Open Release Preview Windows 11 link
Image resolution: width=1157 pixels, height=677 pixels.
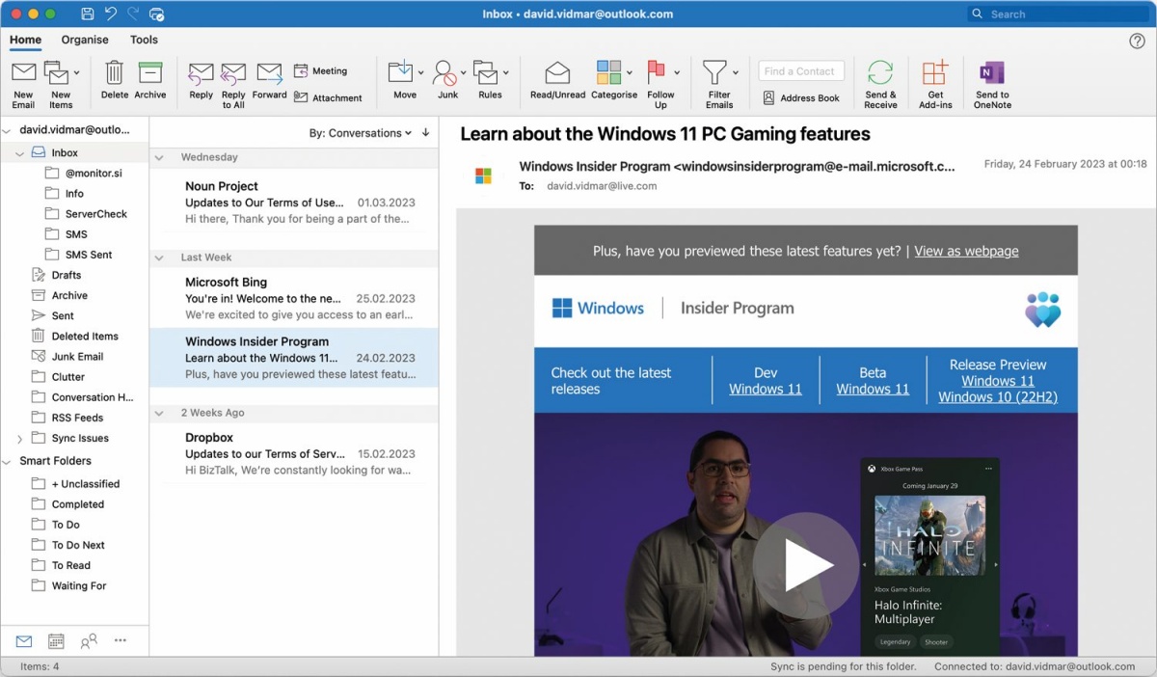998,381
